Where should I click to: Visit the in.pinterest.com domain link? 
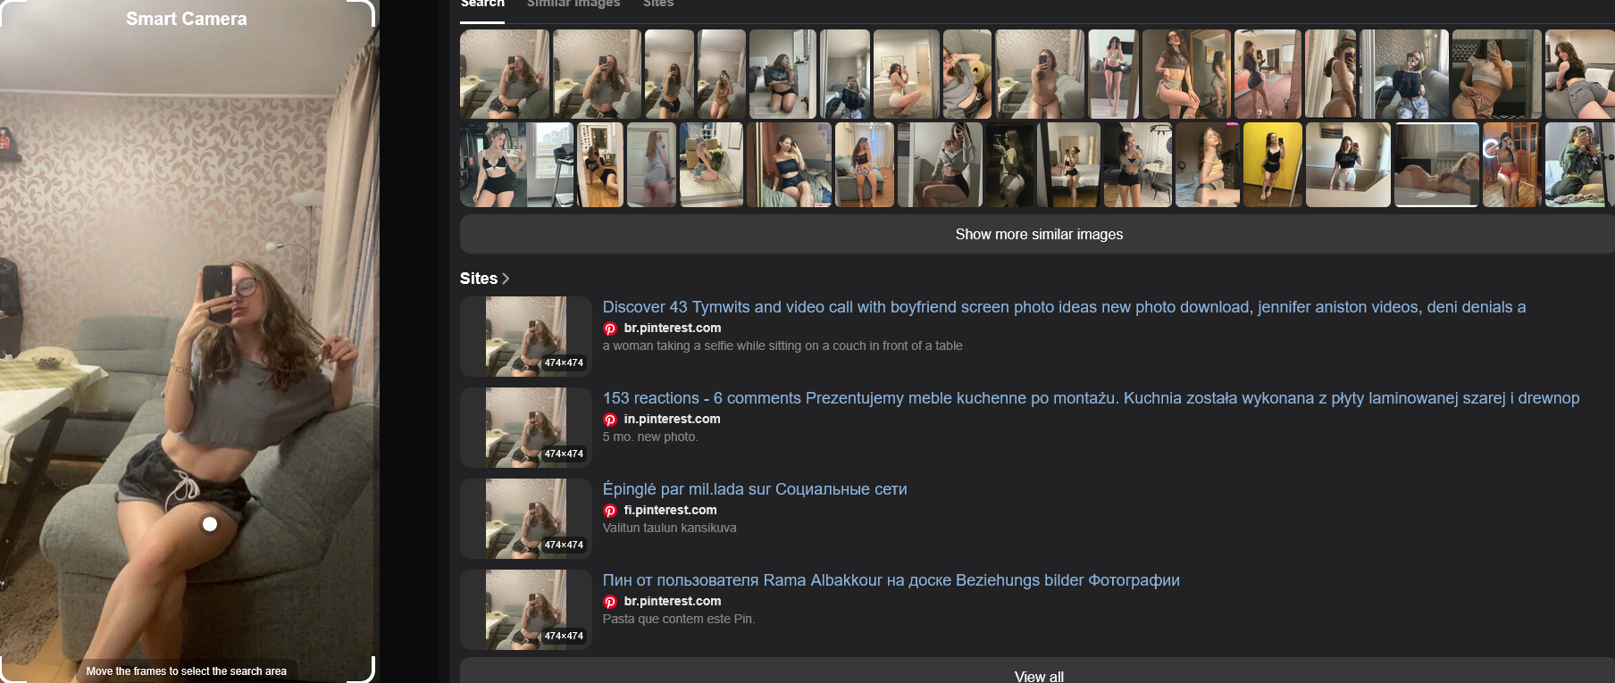pos(672,419)
